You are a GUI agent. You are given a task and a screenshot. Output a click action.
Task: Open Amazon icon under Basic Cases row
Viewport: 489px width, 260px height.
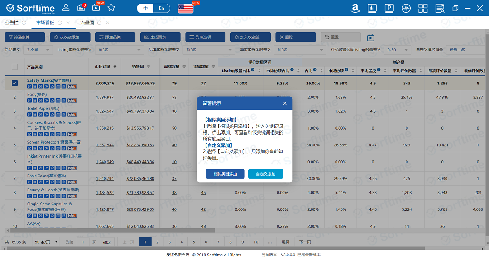tap(64, 182)
